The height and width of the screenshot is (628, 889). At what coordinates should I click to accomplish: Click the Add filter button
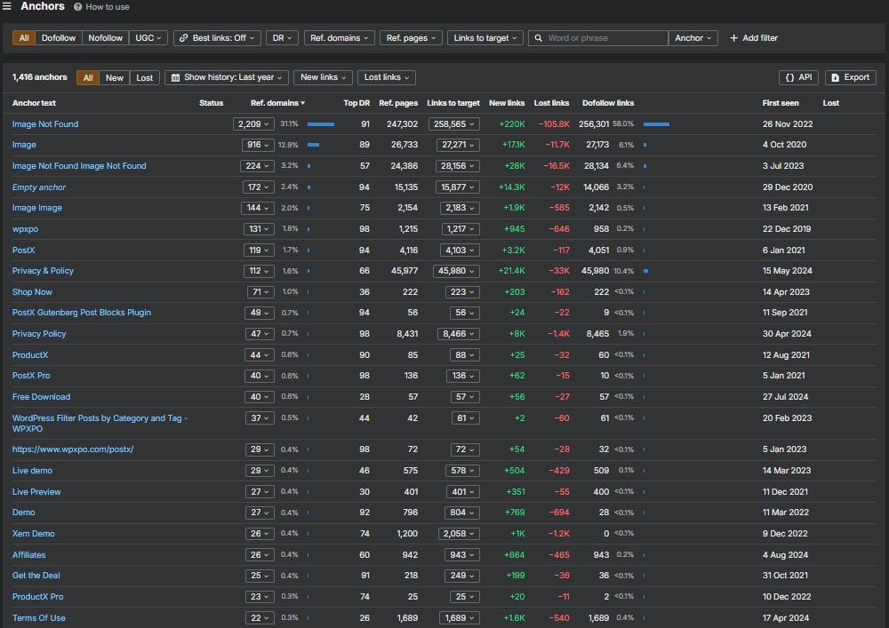754,38
